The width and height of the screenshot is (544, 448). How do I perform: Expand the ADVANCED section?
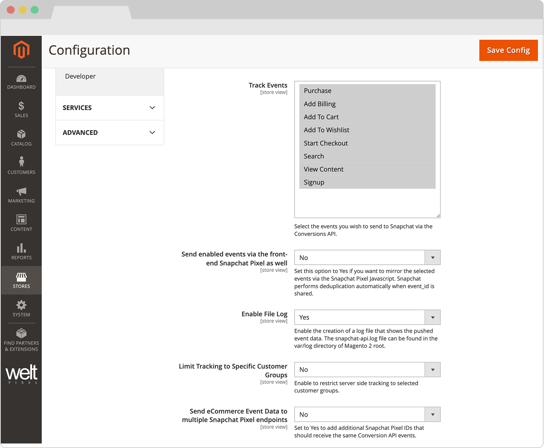pyautogui.click(x=109, y=133)
